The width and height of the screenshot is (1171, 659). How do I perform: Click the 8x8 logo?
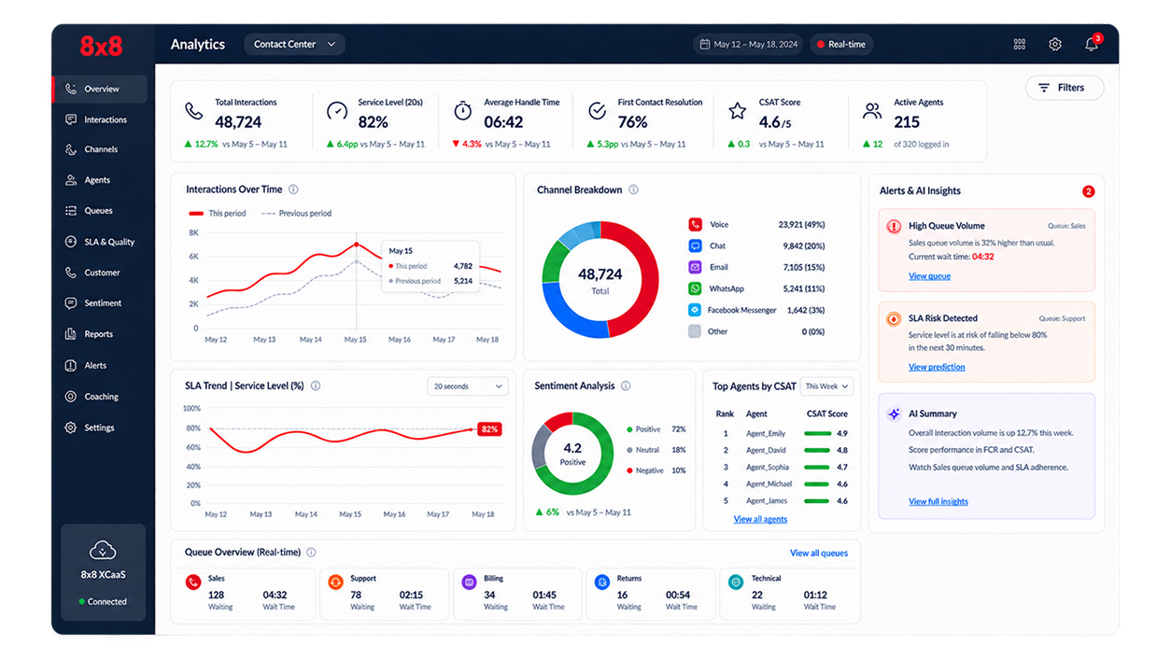pyautogui.click(x=101, y=45)
